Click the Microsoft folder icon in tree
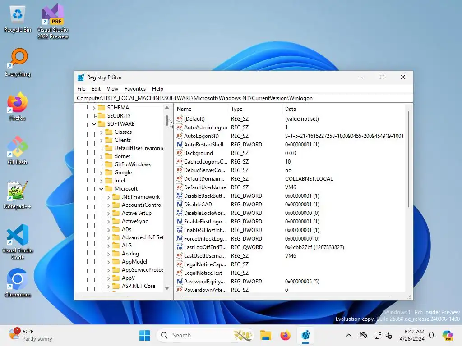Viewport: 462px width, 346px height. (x=109, y=189)
